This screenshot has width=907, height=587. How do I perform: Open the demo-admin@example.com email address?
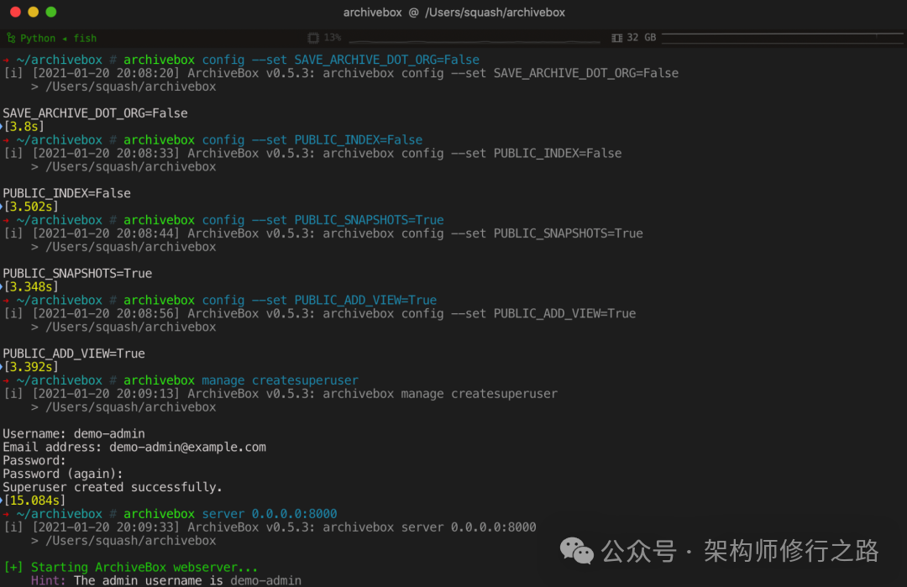coord(187,447)
